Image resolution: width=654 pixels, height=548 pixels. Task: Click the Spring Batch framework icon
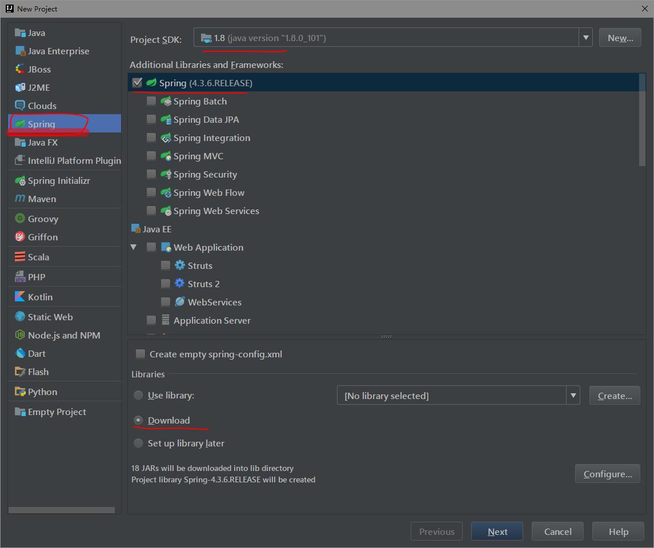166,101
